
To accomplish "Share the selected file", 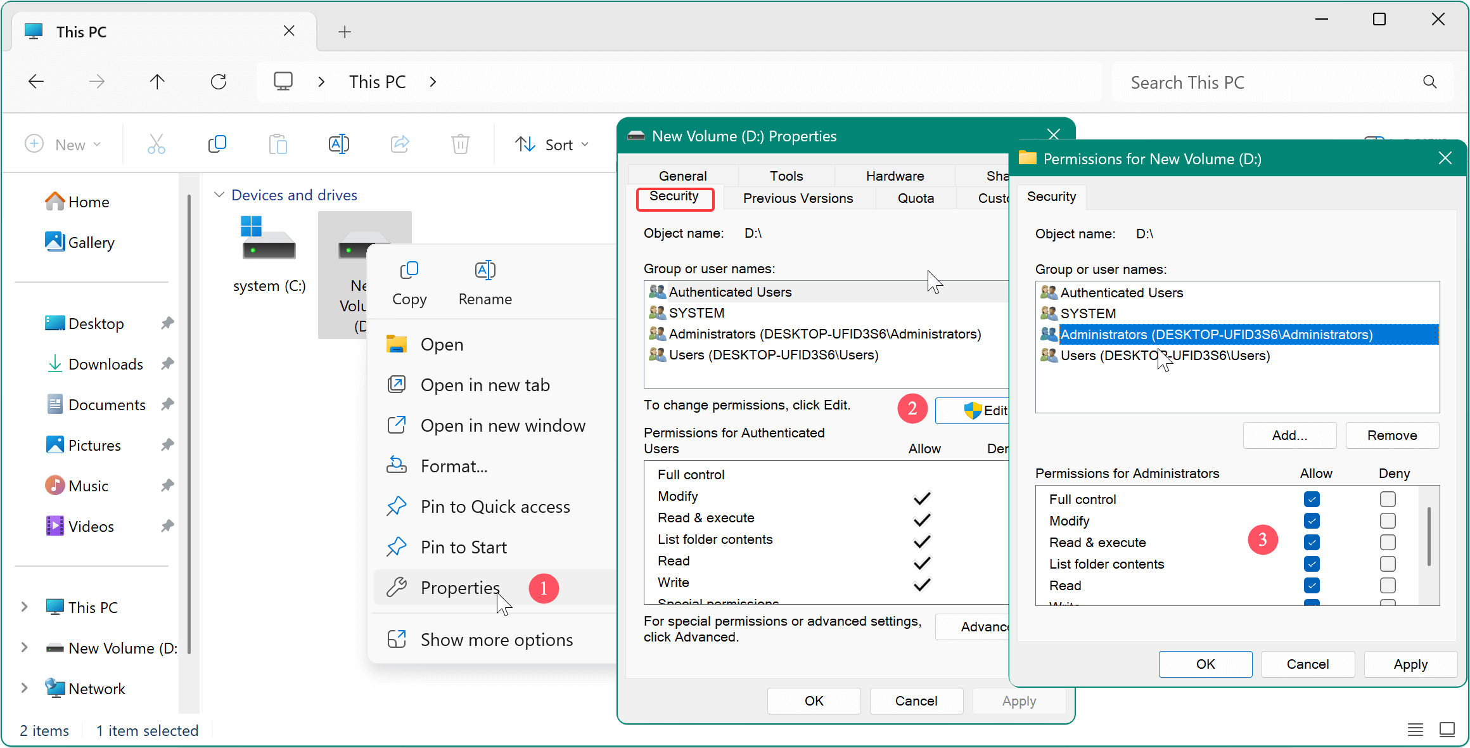I will (399, 144).
